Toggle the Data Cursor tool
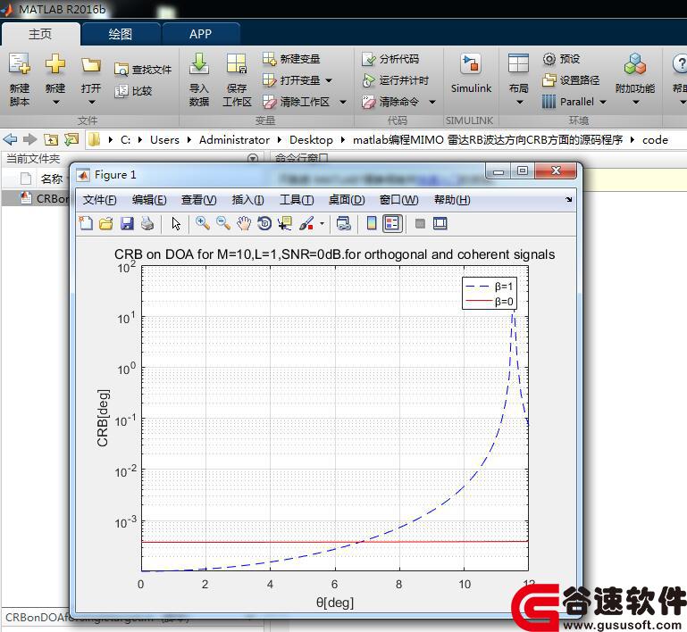Viewport: 687px width, 632px height. click(x=285, y=224)
